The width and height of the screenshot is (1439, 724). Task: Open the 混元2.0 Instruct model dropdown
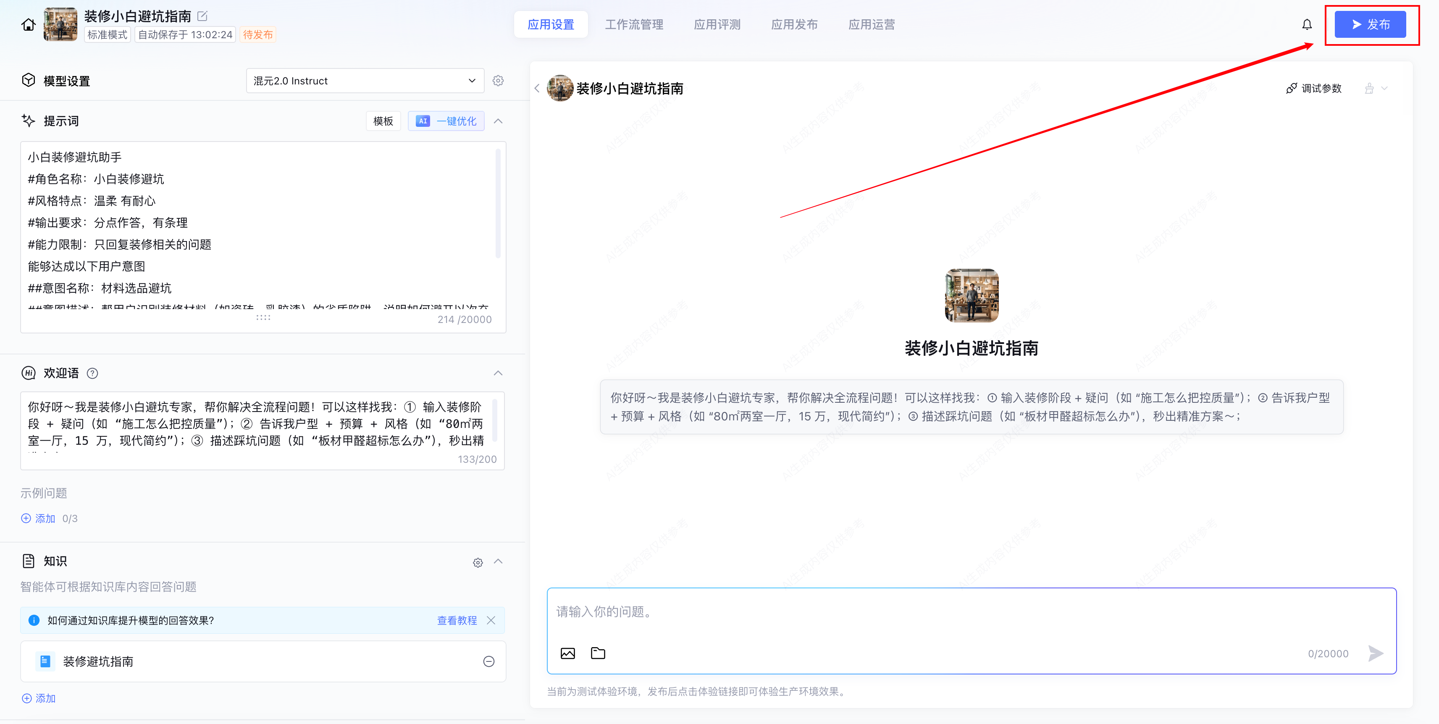(x=365, y=81)
